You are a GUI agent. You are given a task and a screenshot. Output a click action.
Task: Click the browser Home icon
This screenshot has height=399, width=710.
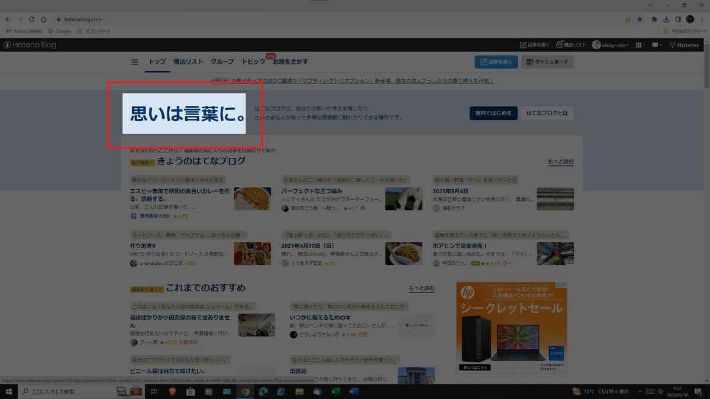pos(44,19)
